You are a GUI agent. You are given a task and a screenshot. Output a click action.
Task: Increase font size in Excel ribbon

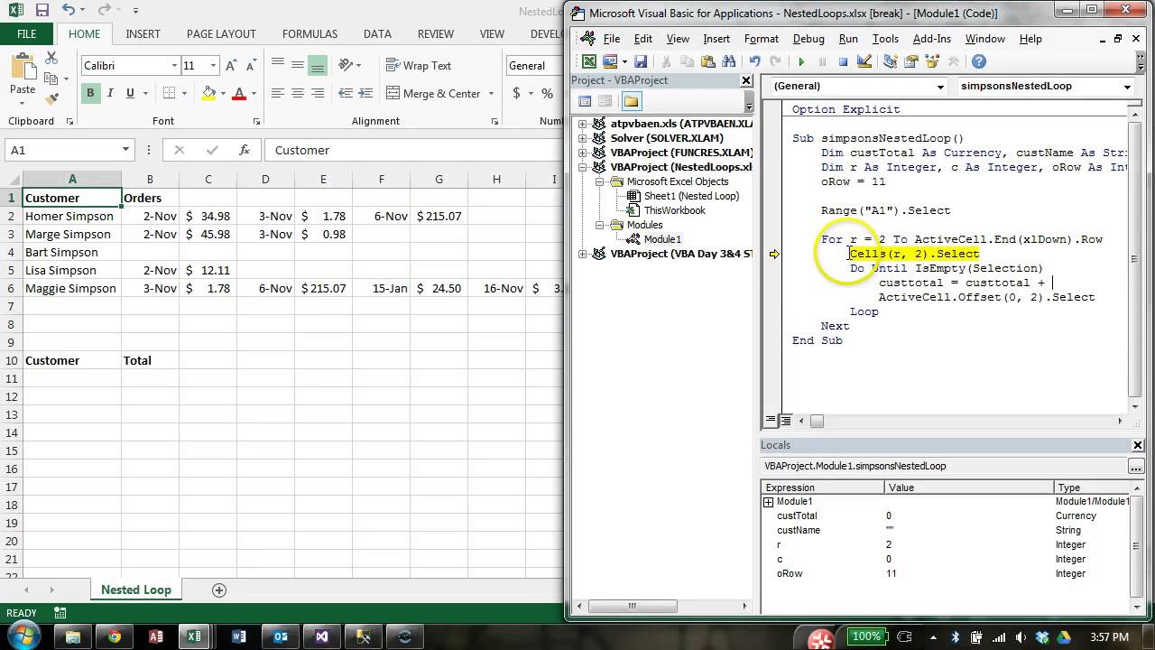(x=231, y=66)
